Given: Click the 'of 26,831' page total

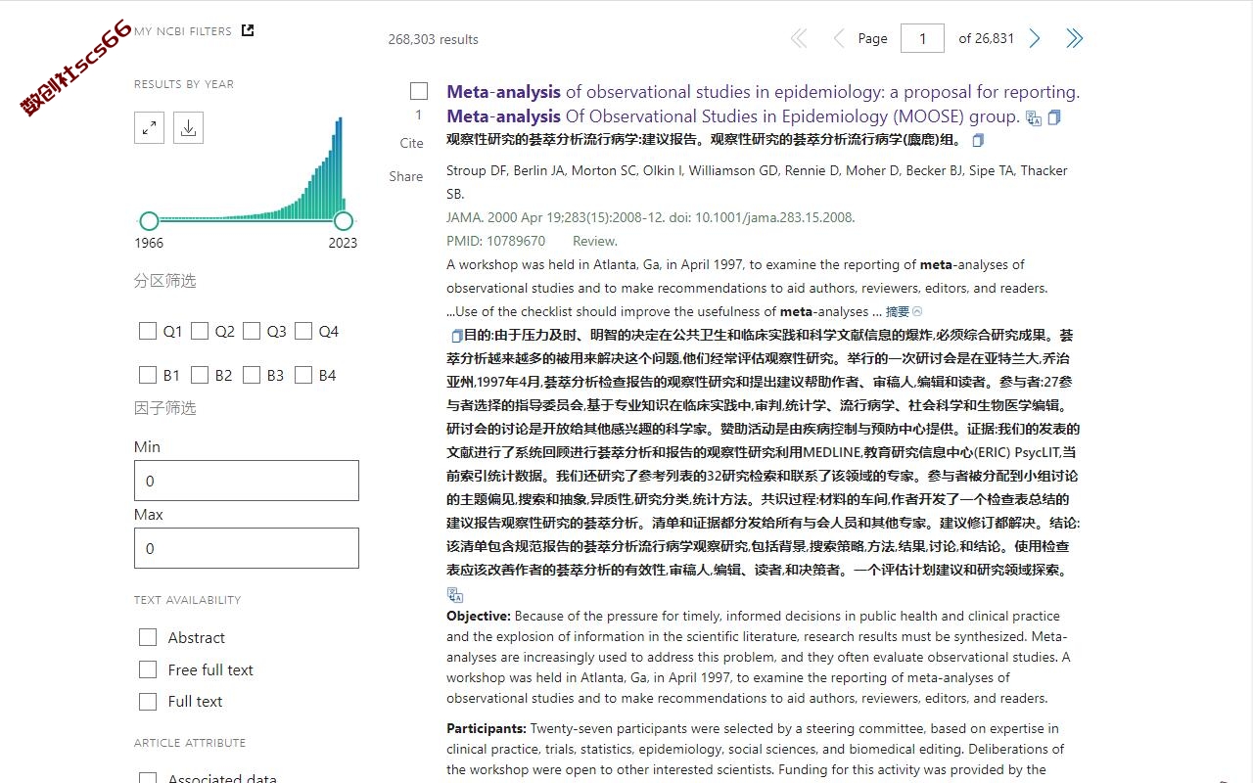Looking at the screenshot, I should click(986, 38).
